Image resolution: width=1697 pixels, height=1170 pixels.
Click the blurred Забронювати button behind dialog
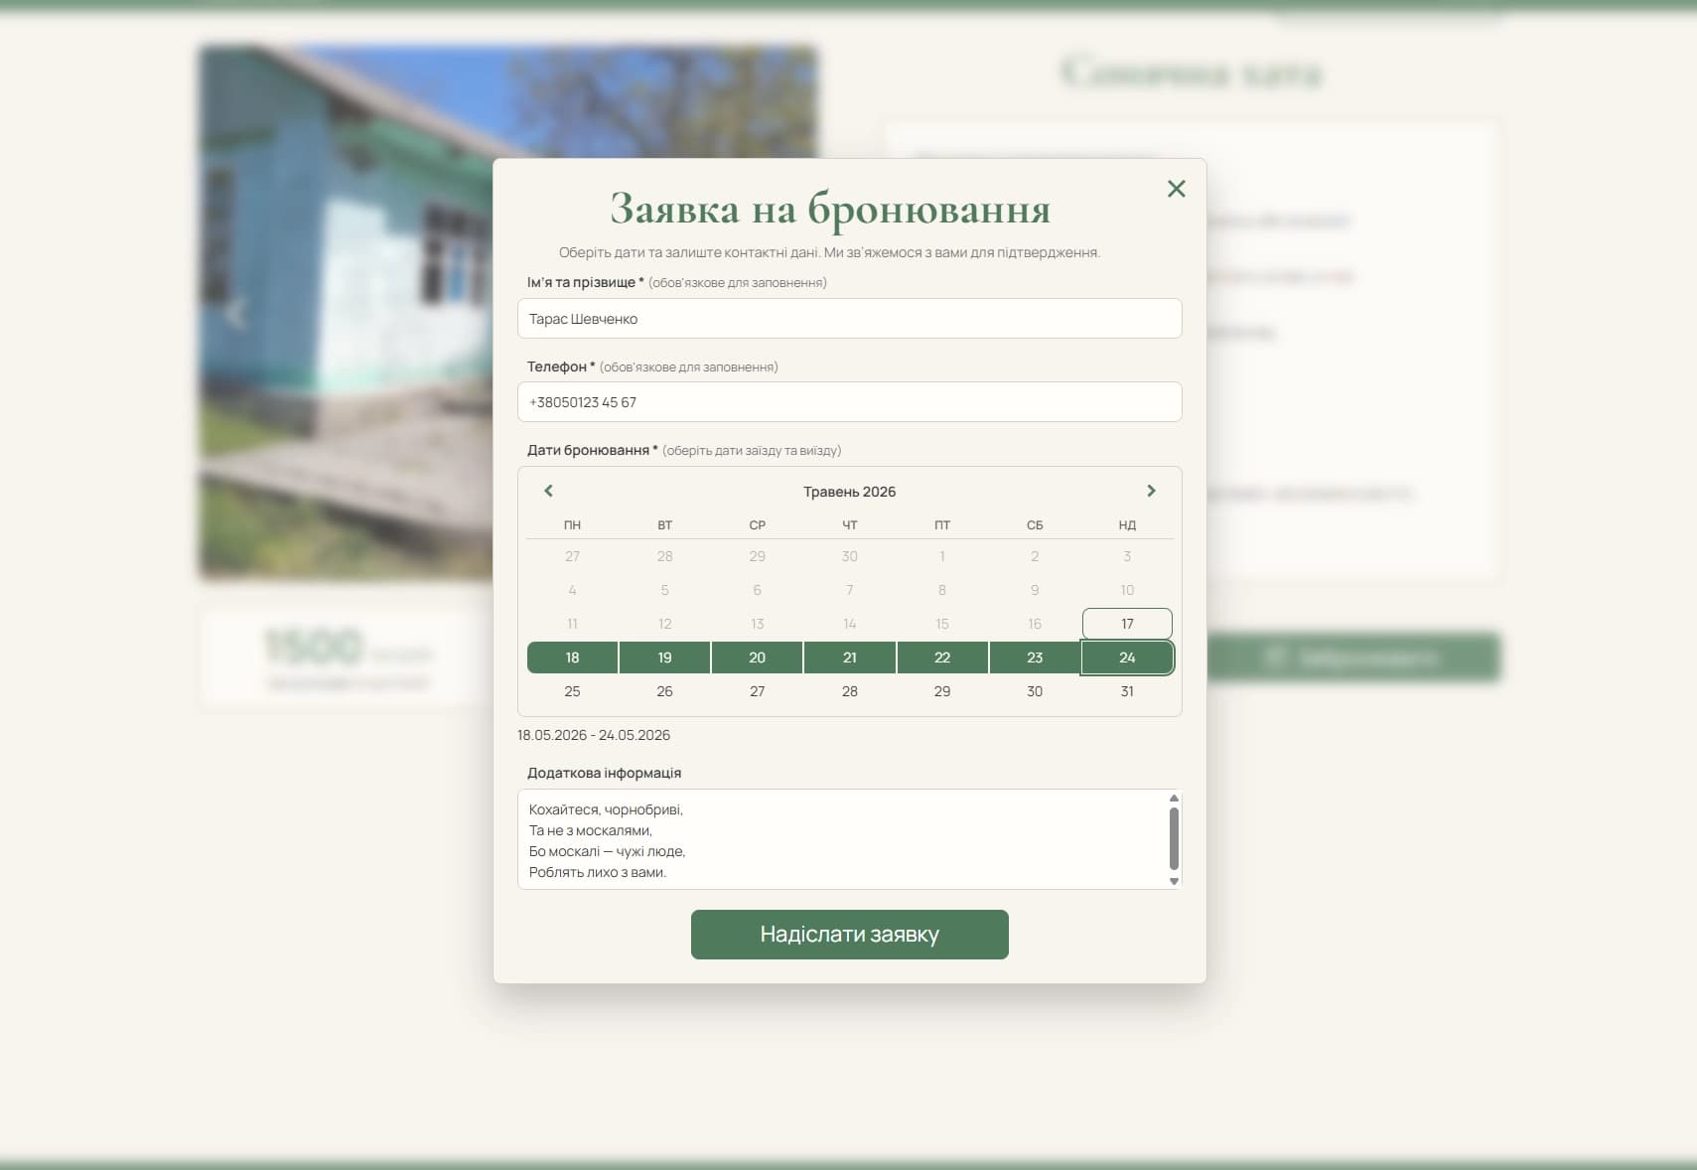click(x=1353, y=658)
